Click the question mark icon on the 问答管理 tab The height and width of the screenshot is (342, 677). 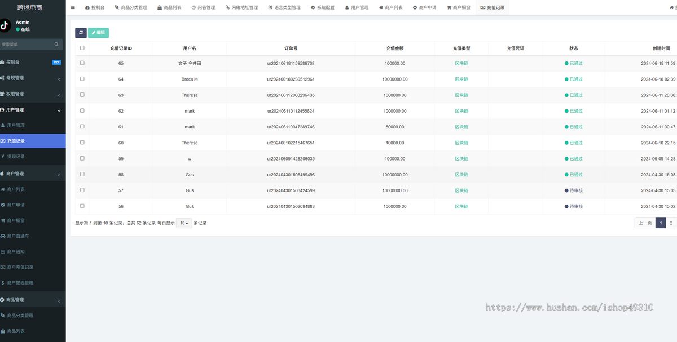coord(194,8)
